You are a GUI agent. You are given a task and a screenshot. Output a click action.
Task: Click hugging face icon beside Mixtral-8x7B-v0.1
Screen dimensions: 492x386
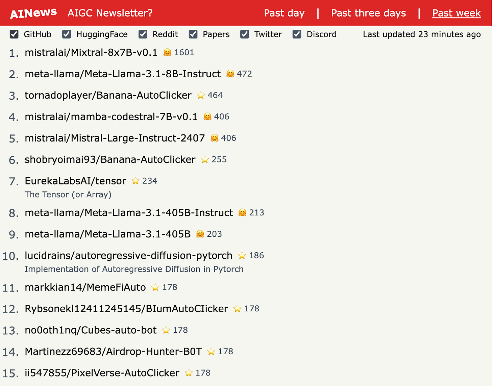(167, 52)
